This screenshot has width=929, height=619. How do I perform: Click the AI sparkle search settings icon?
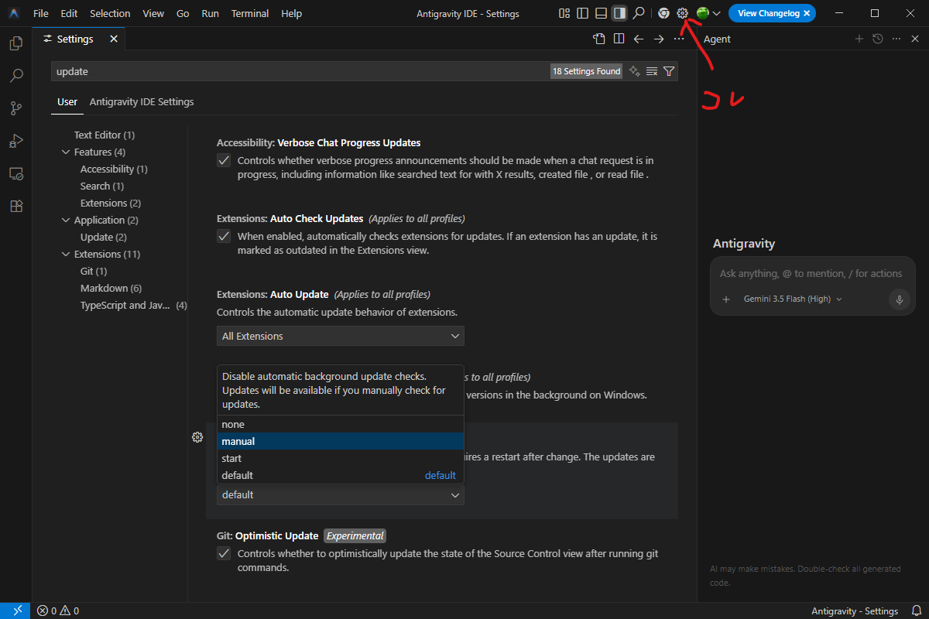(634, 71)
